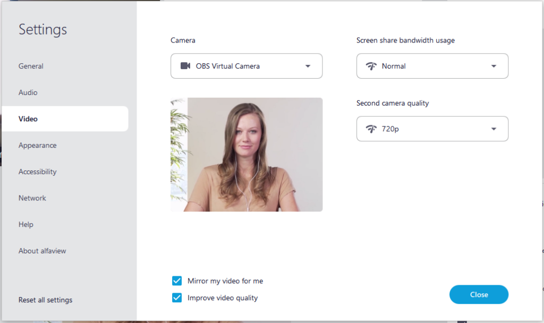Image resolution: width=544 pixels, height=323 pixels.
Task: Enable Mirror my video for me
Action: click(176, 280)
